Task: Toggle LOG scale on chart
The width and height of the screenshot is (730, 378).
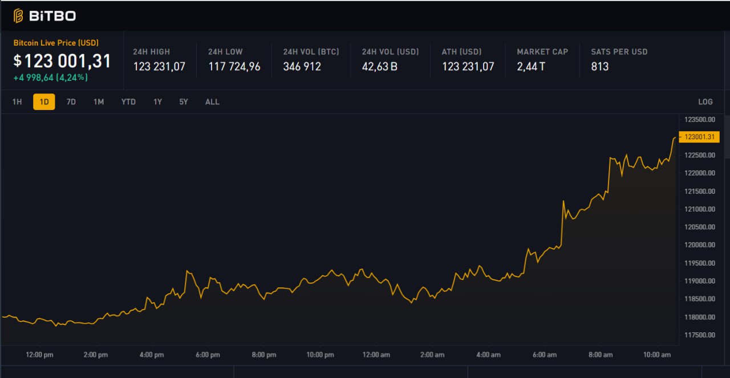Action: 705,101
